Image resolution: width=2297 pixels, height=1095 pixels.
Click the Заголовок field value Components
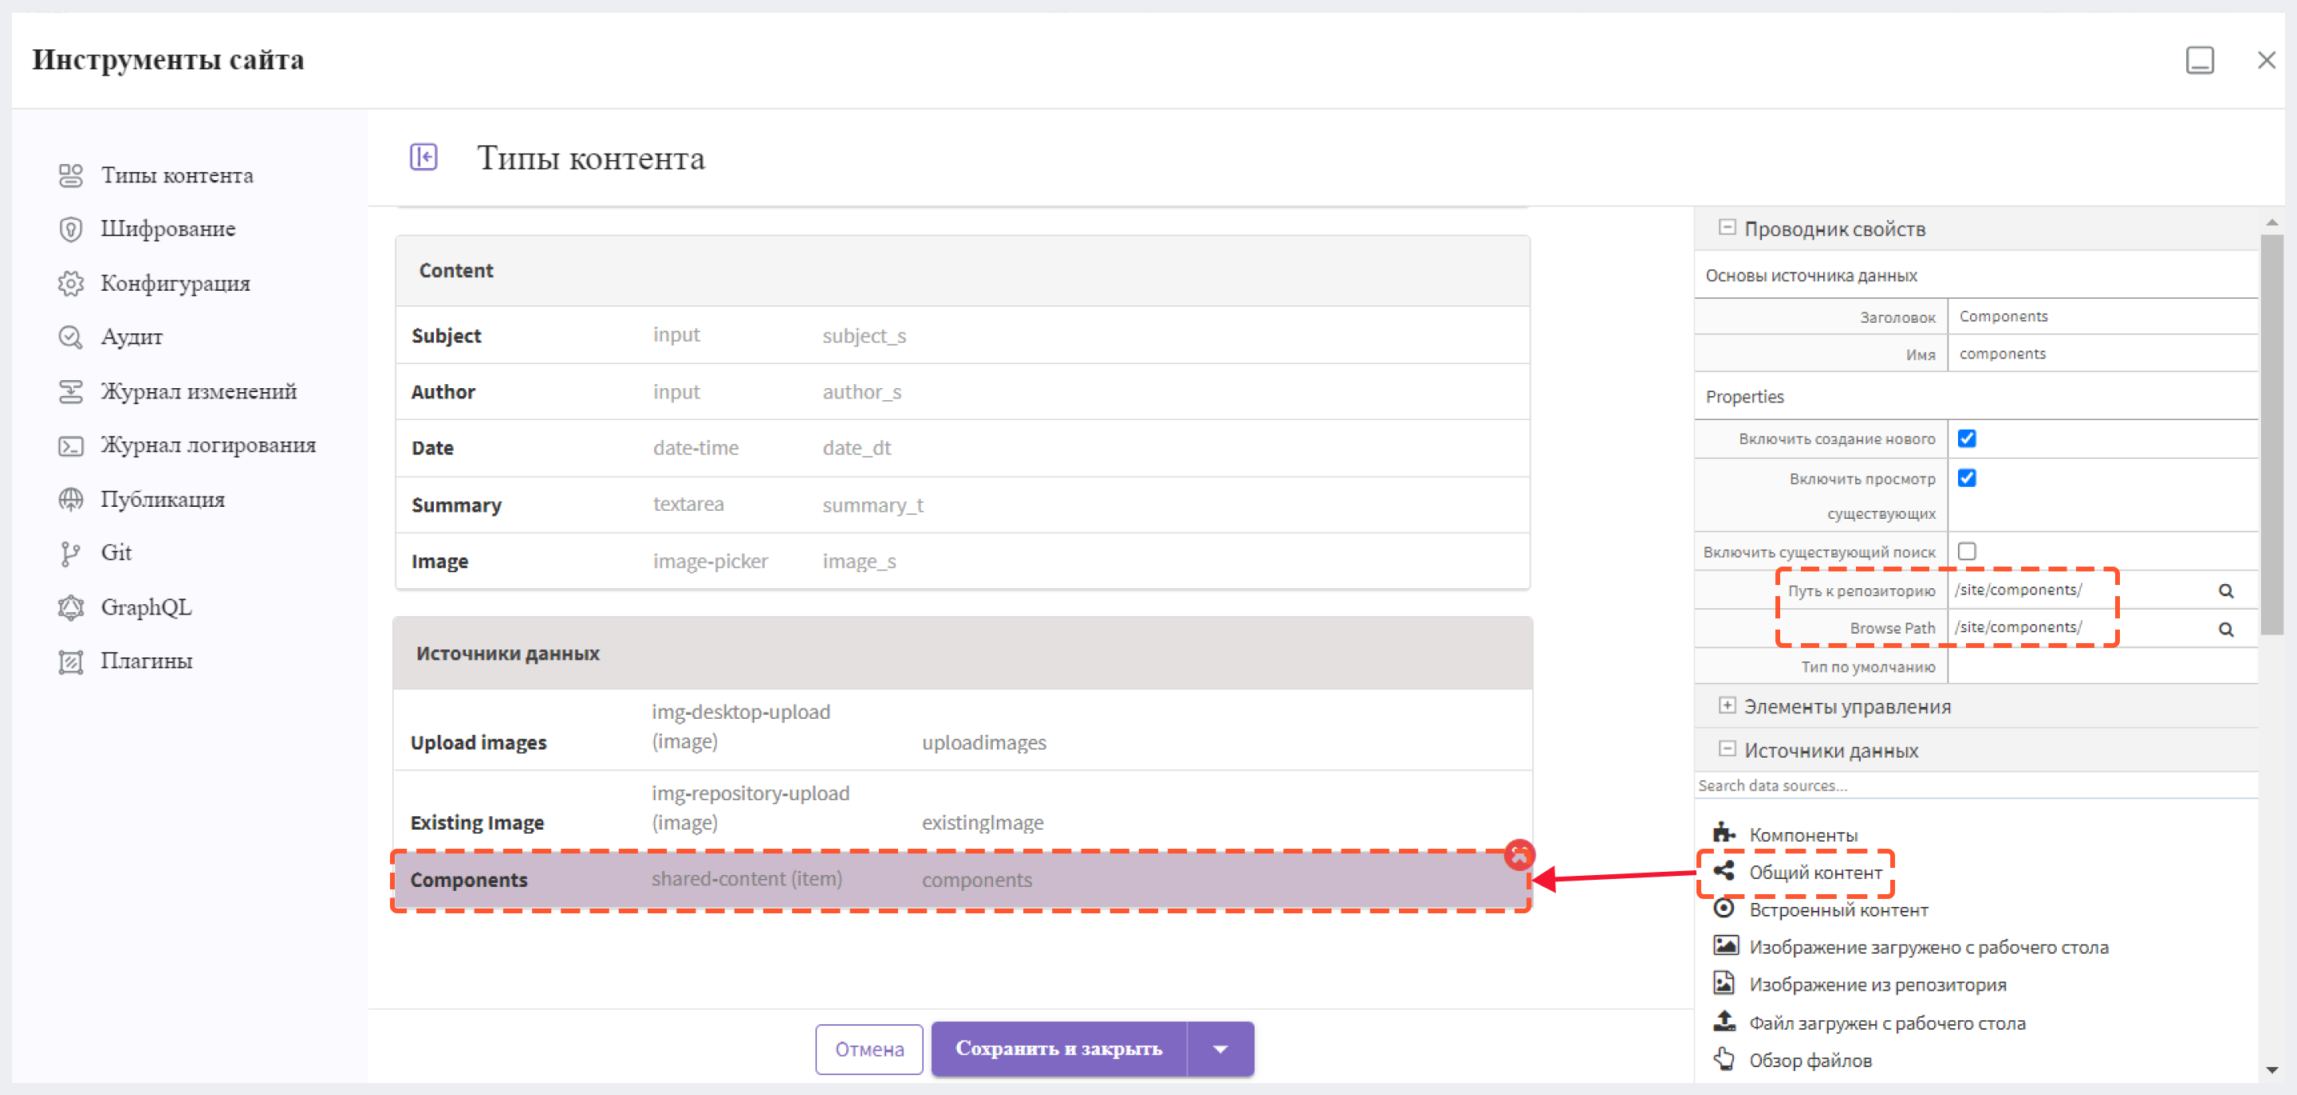2102,316
